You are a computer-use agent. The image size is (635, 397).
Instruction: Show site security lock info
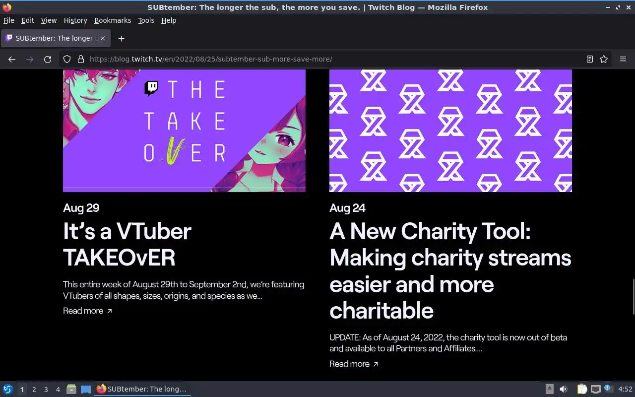coord(80,59)
